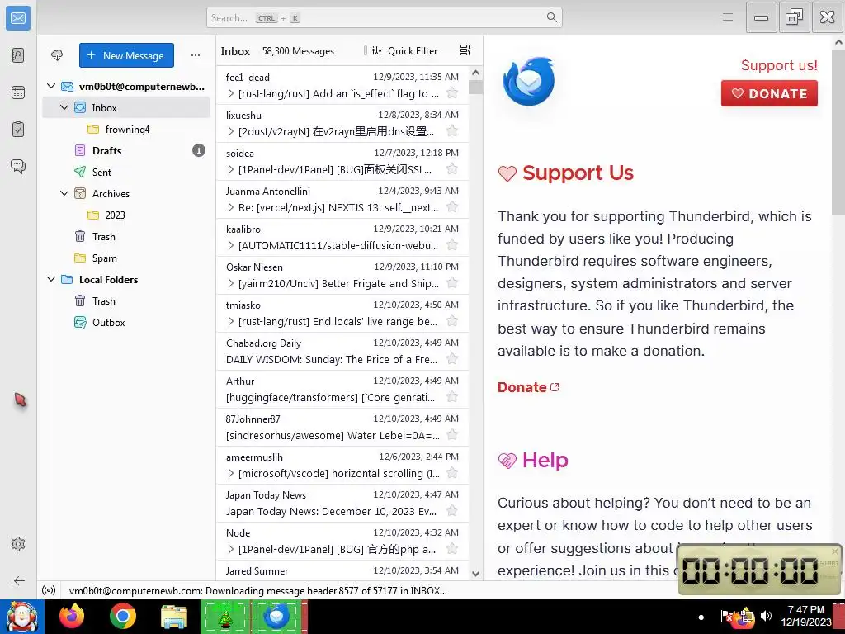Open the Calendar sidebar icon
845x634 pixels.
point(18,92)
